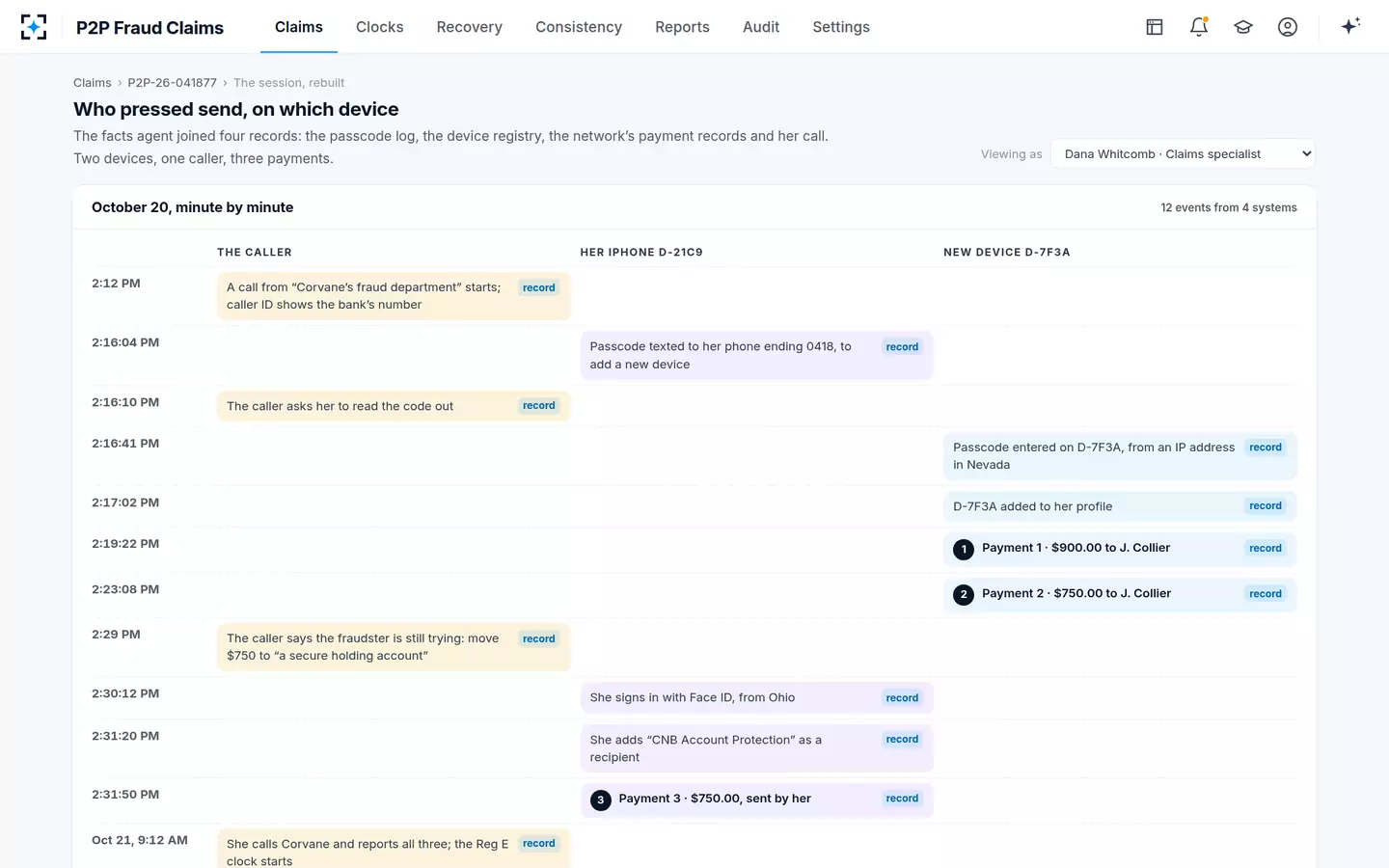This screenshot has width=1389, height=868.
Task: Open the Recovery tab
Action: (470, 27)
